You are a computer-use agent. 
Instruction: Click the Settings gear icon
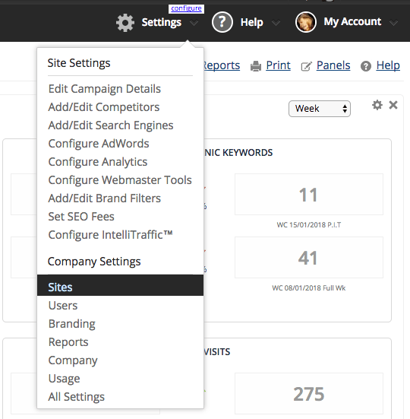tap(125, 23)
